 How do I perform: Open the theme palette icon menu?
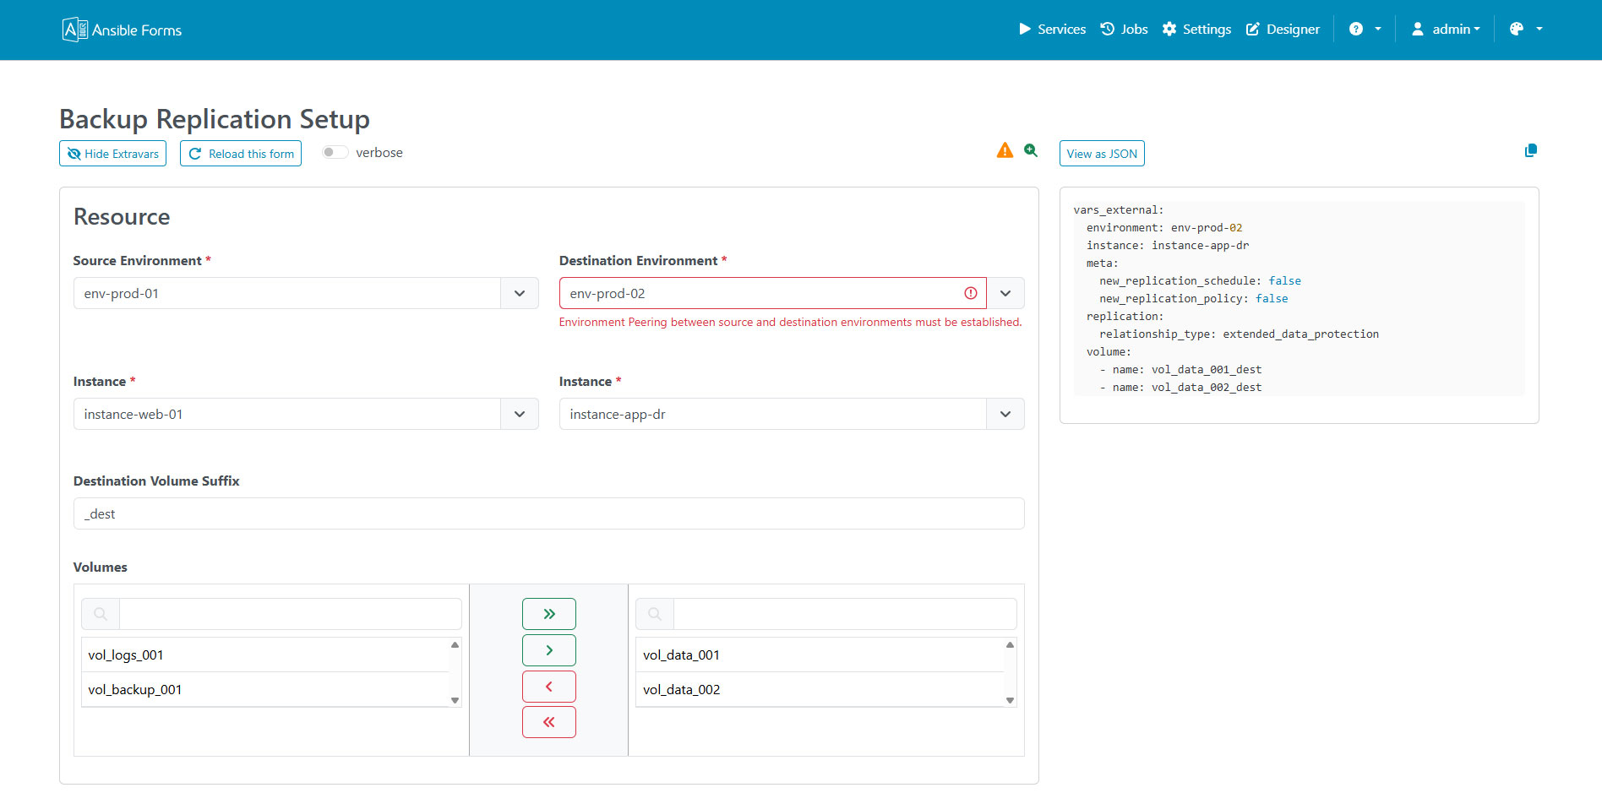pyautogui.click(x=1525, y=29)
